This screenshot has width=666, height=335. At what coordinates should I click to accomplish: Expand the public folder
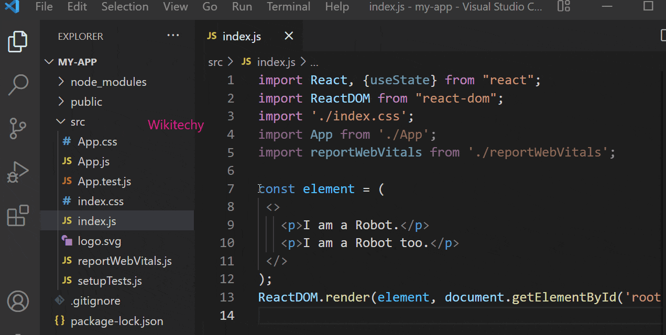pos(86,102)
